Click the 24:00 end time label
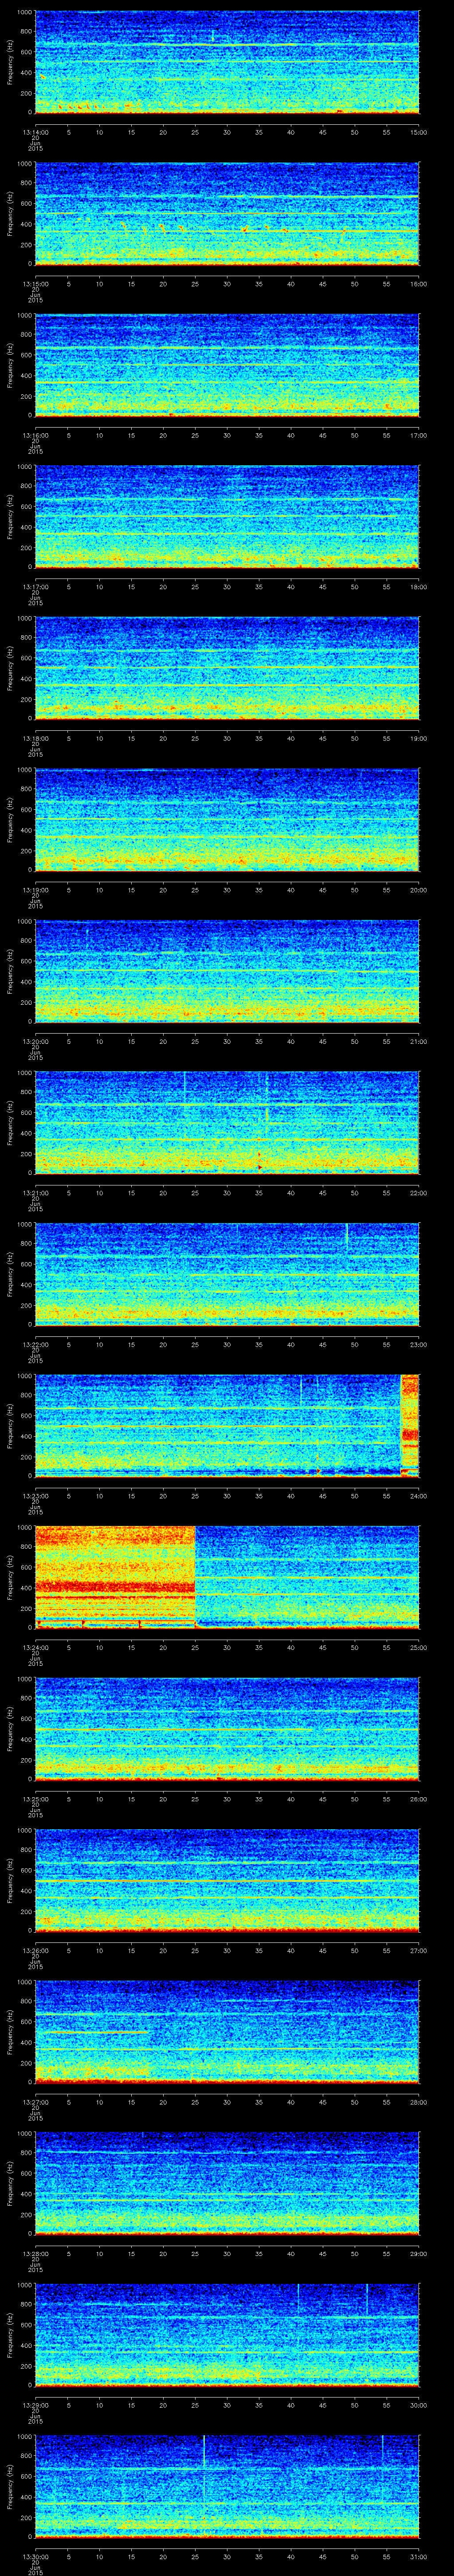The height and width of the screenshot is (2576, 454). tap(419, 1495)
